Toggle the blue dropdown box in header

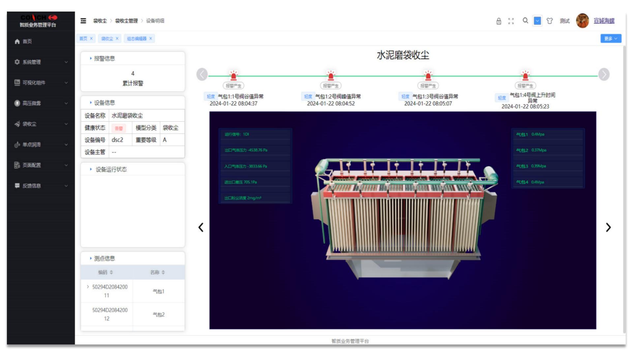pos(537,21)
